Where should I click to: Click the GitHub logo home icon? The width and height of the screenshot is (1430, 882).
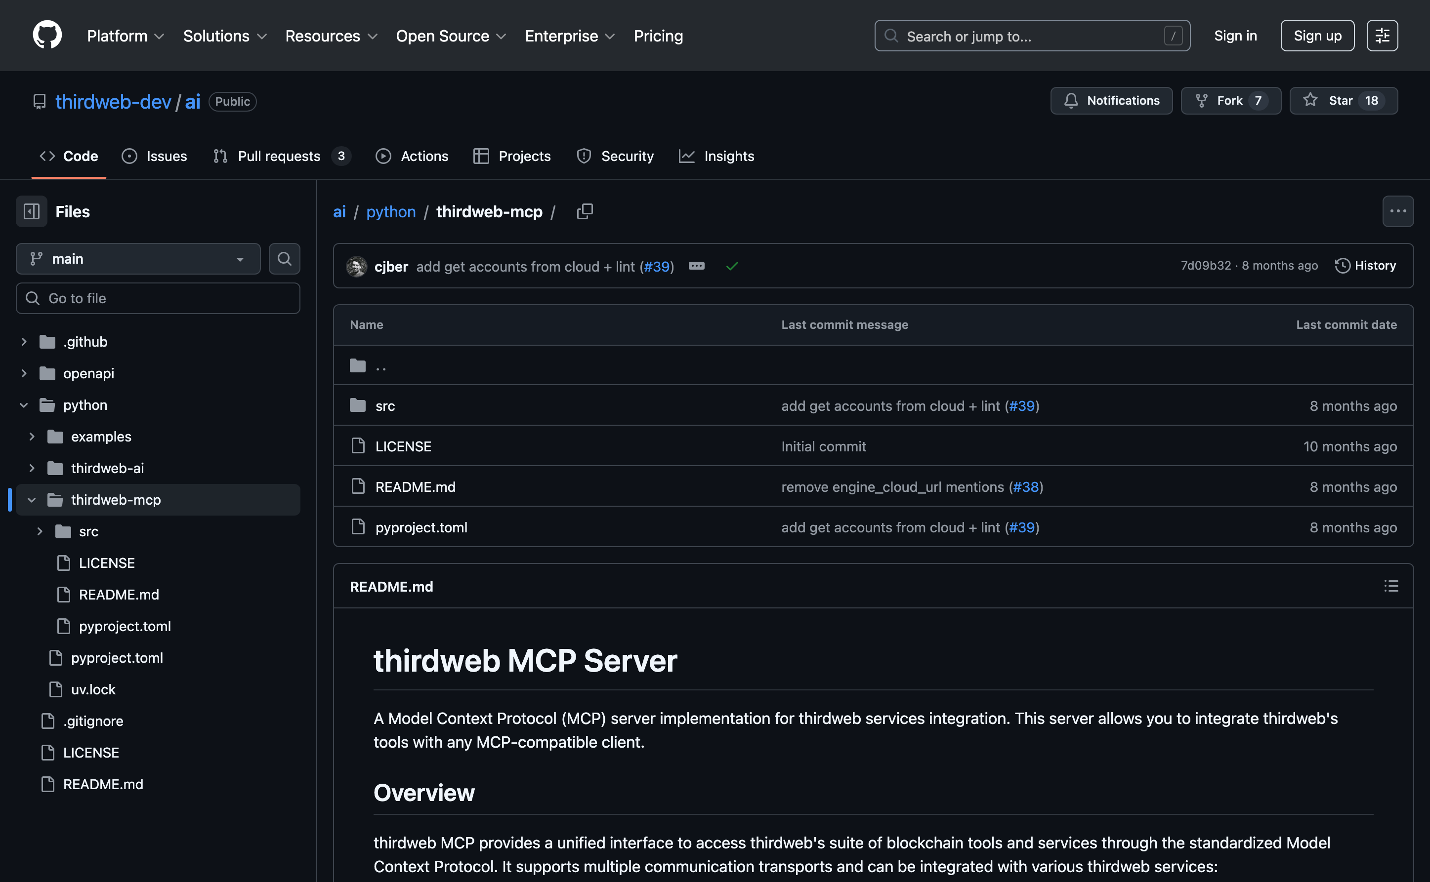[46, 36]
